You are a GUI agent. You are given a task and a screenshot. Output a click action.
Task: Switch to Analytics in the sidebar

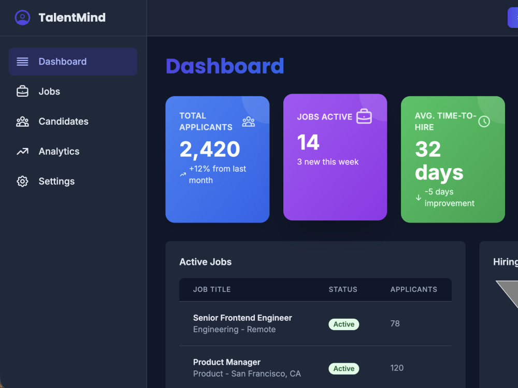[x=73, y=152]
